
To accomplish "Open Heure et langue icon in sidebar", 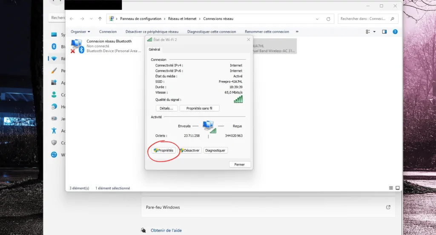I will [54, 107].
